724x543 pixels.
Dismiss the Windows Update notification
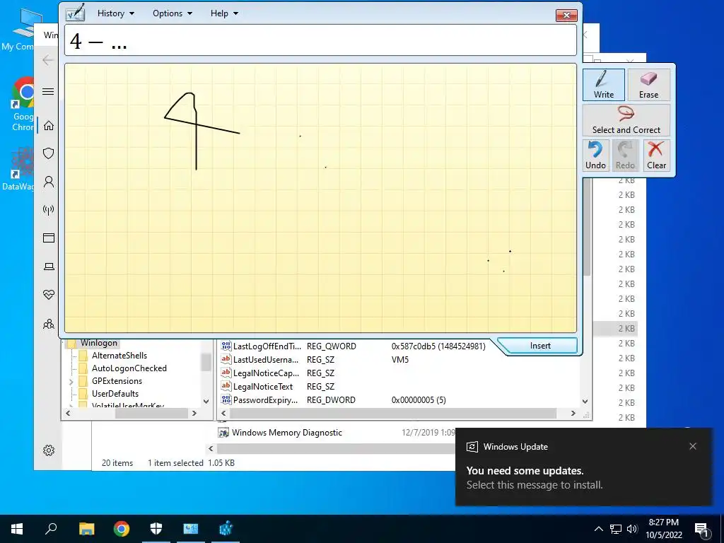693,446
